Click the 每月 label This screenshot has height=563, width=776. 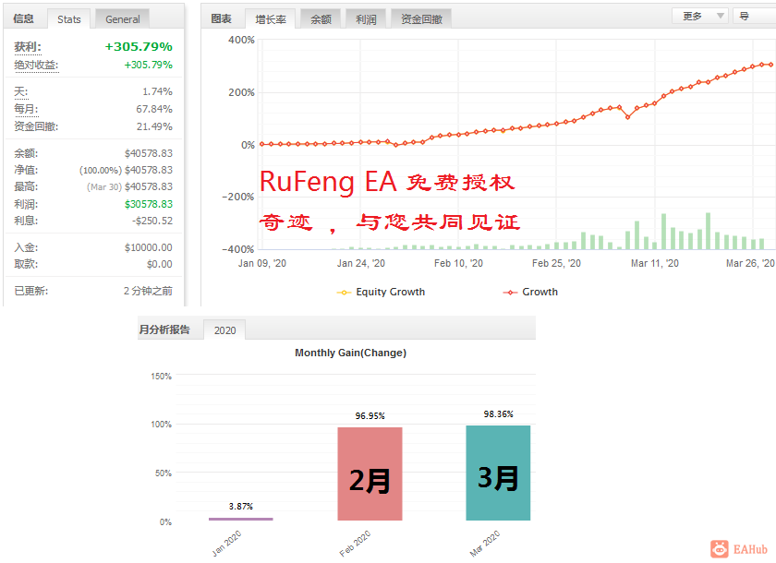pyautogui.click(x=26, y=109)
